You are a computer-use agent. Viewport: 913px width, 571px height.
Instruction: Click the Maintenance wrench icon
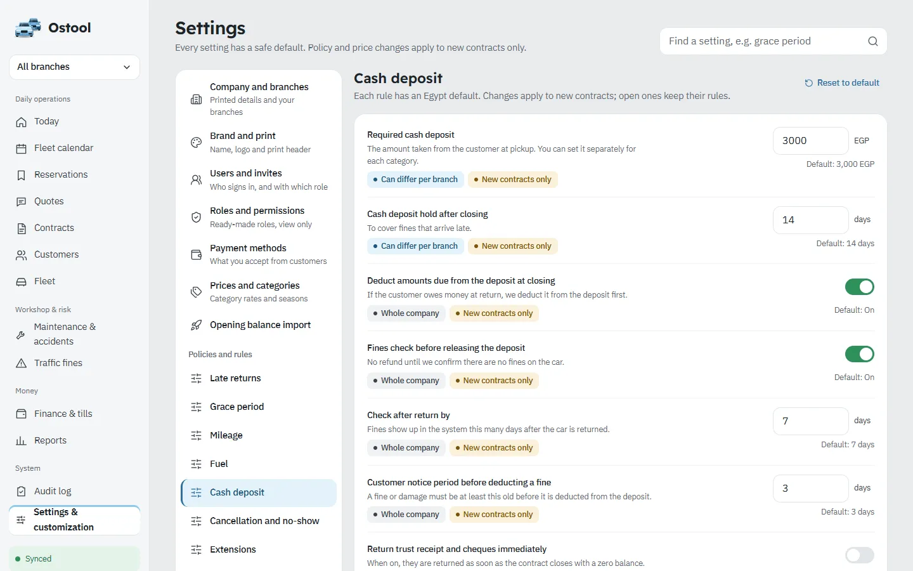click(x=21, y=334)
